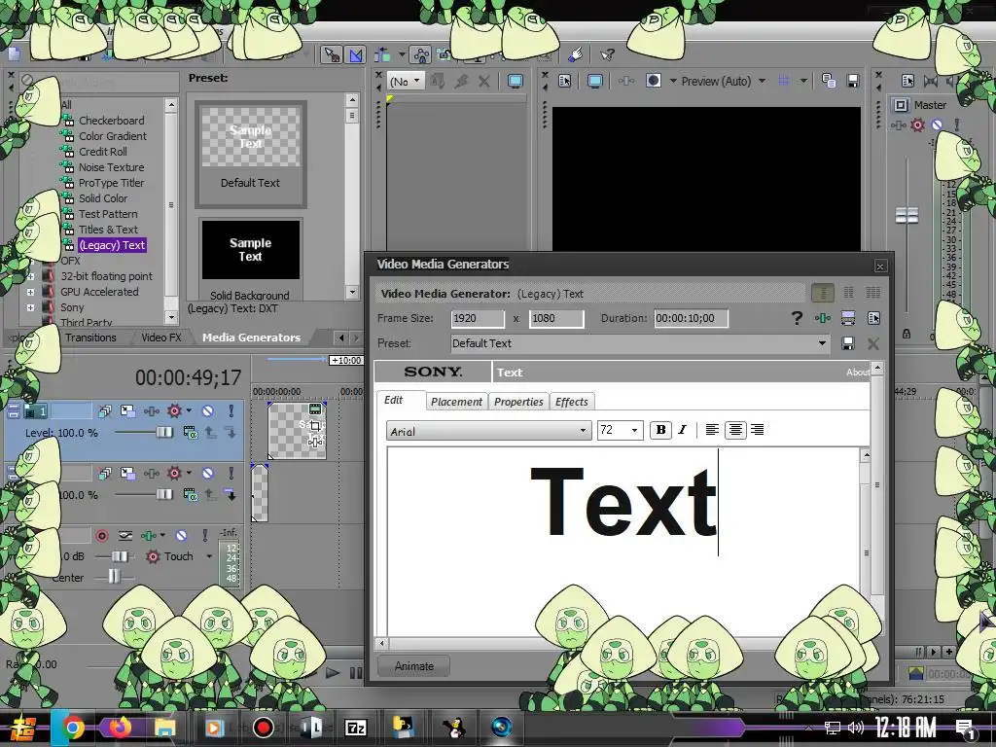The height and width of the screenshot is (747, 996).
Task: Toggle italic formatting in Text editor
Action: pyautogui.click(x=682, y=430)
